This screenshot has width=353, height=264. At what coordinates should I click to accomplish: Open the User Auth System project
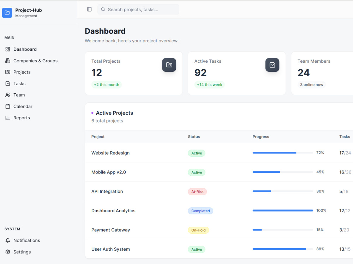(219, 249)
